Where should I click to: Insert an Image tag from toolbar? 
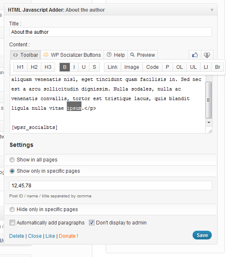(132, 67)
